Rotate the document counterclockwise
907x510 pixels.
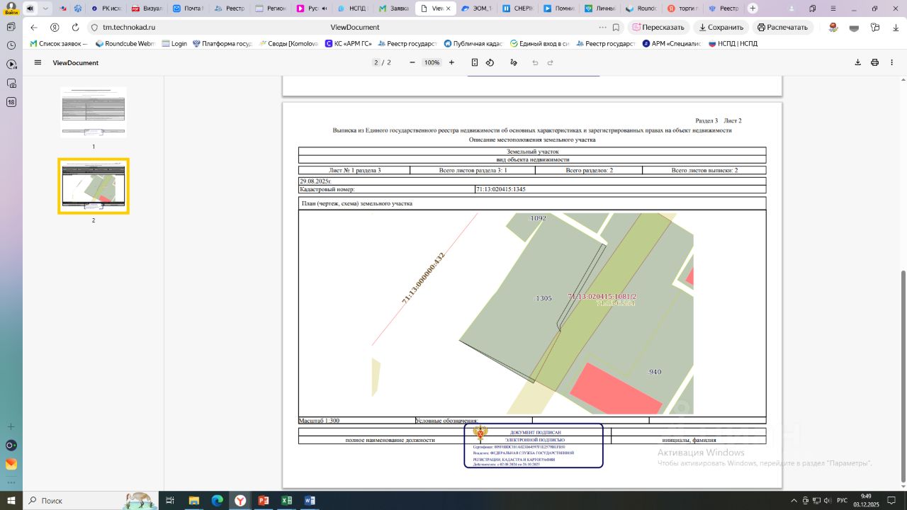point(490,62)
